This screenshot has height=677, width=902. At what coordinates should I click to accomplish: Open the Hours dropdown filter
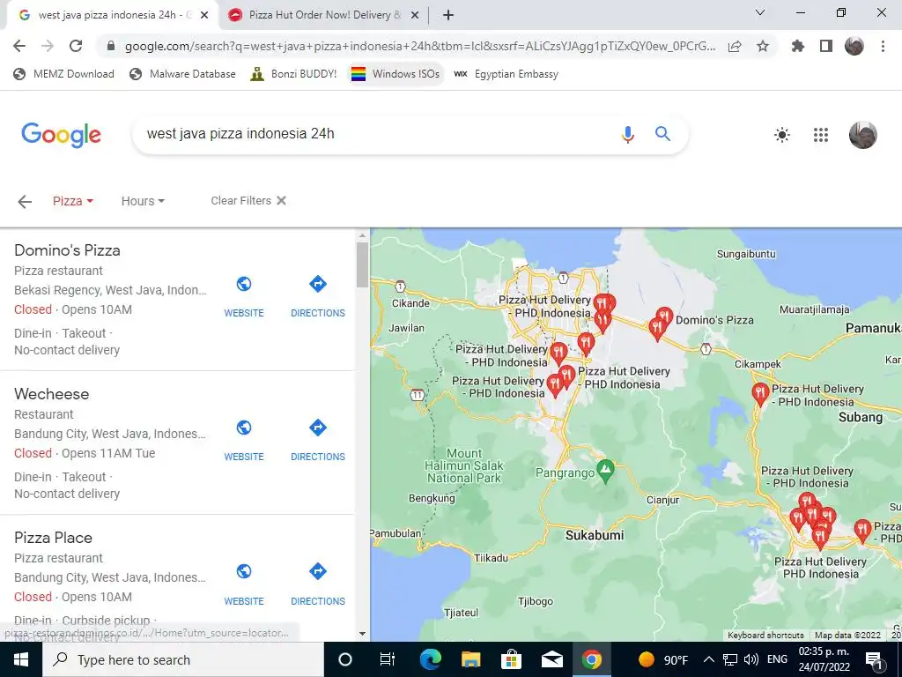click(143, 201)
